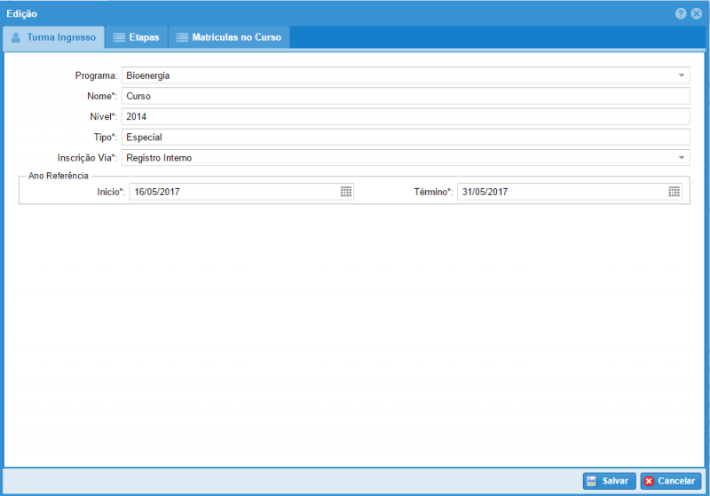The width and height of the screenshot is (710, 496).
Task: Click the Tipo field containing Especial
Action: pyautogui.click(x=405, y=137)
